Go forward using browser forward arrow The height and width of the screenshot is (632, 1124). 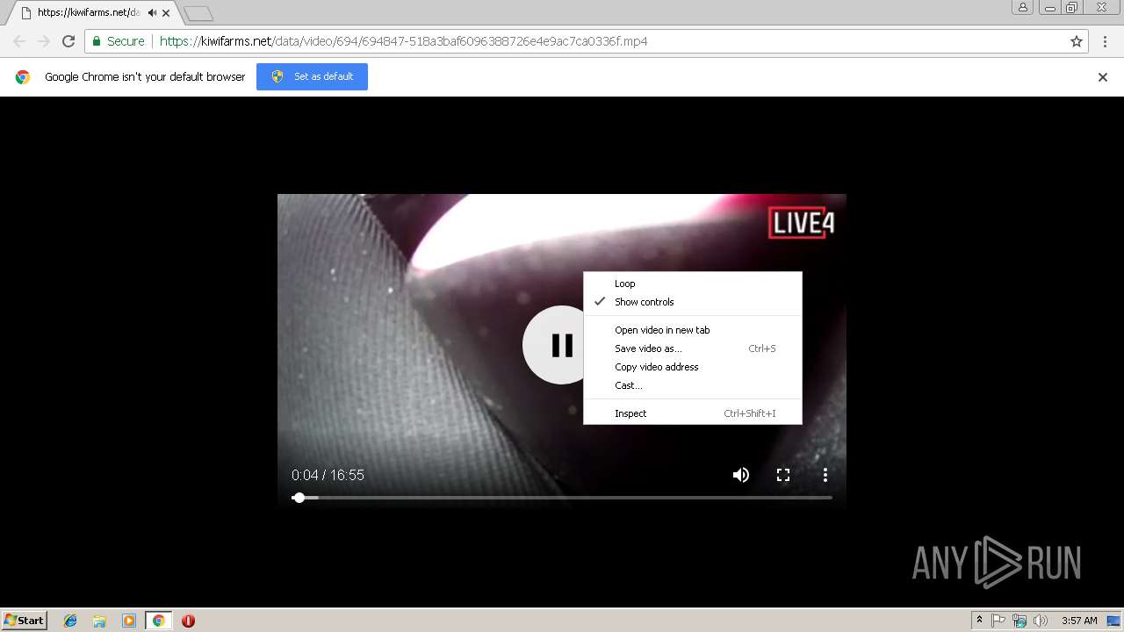click(44, 41)
